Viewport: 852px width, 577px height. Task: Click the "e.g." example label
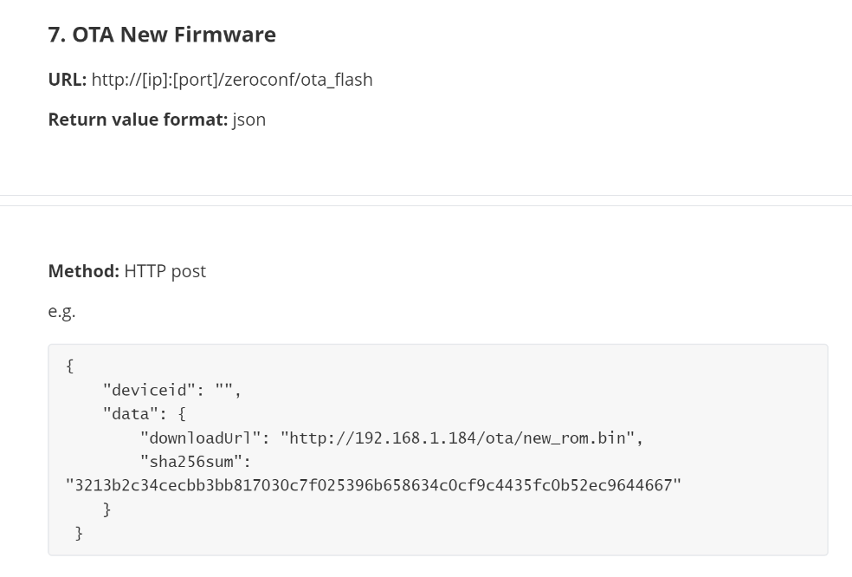tap(61, 311)
